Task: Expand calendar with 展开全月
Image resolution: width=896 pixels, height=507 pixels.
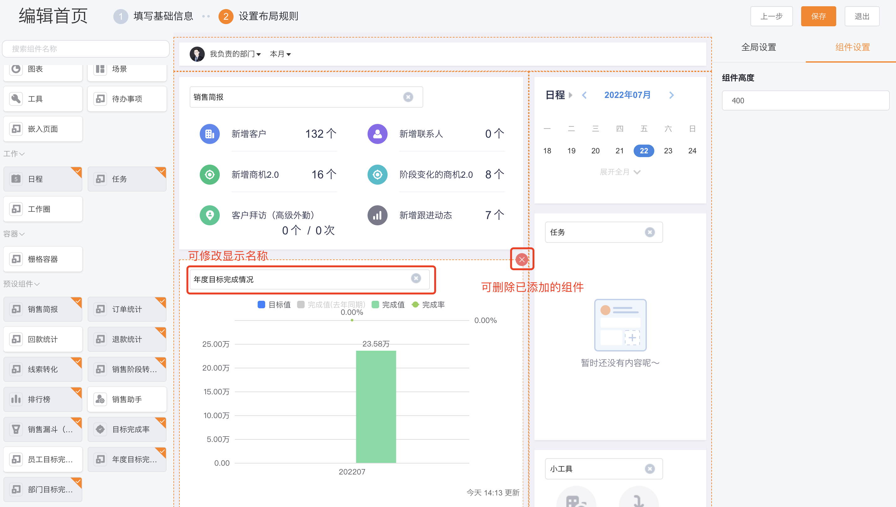Action: click(x=620, y=172)
